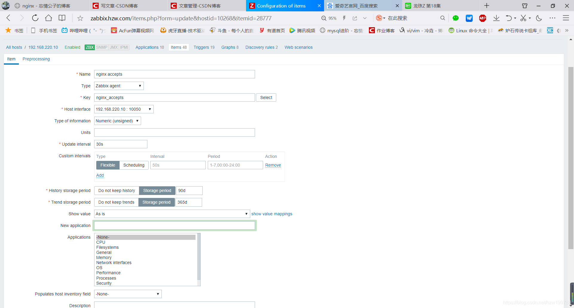The height and width of the screenshot is (308, 574).
Task: Click the undo history arrow icon
Action: (x=509, y=18)
